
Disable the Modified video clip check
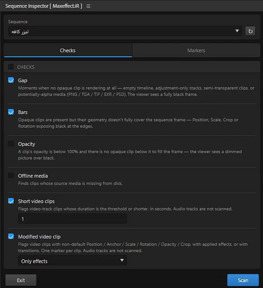tap(11, 237)
